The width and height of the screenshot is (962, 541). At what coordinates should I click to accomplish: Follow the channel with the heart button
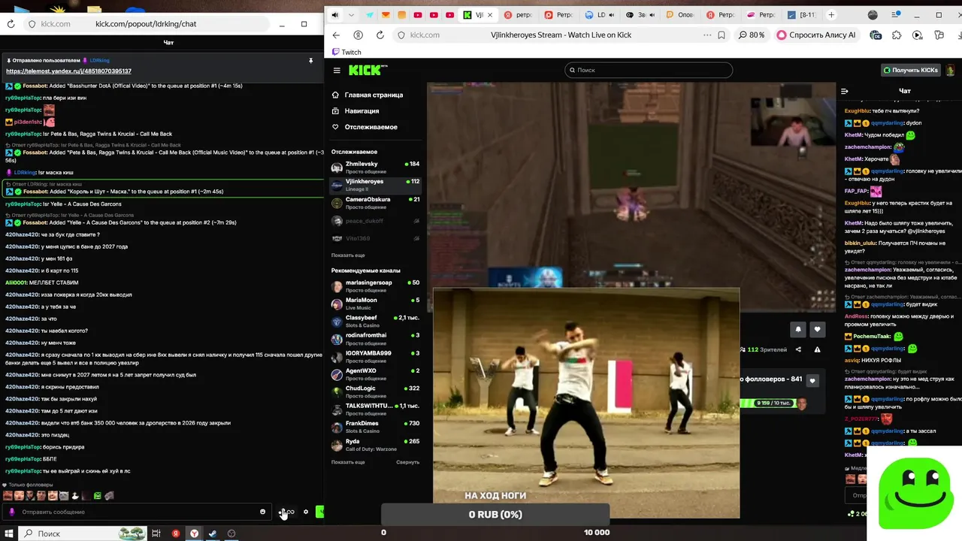[x=817, y=329]
